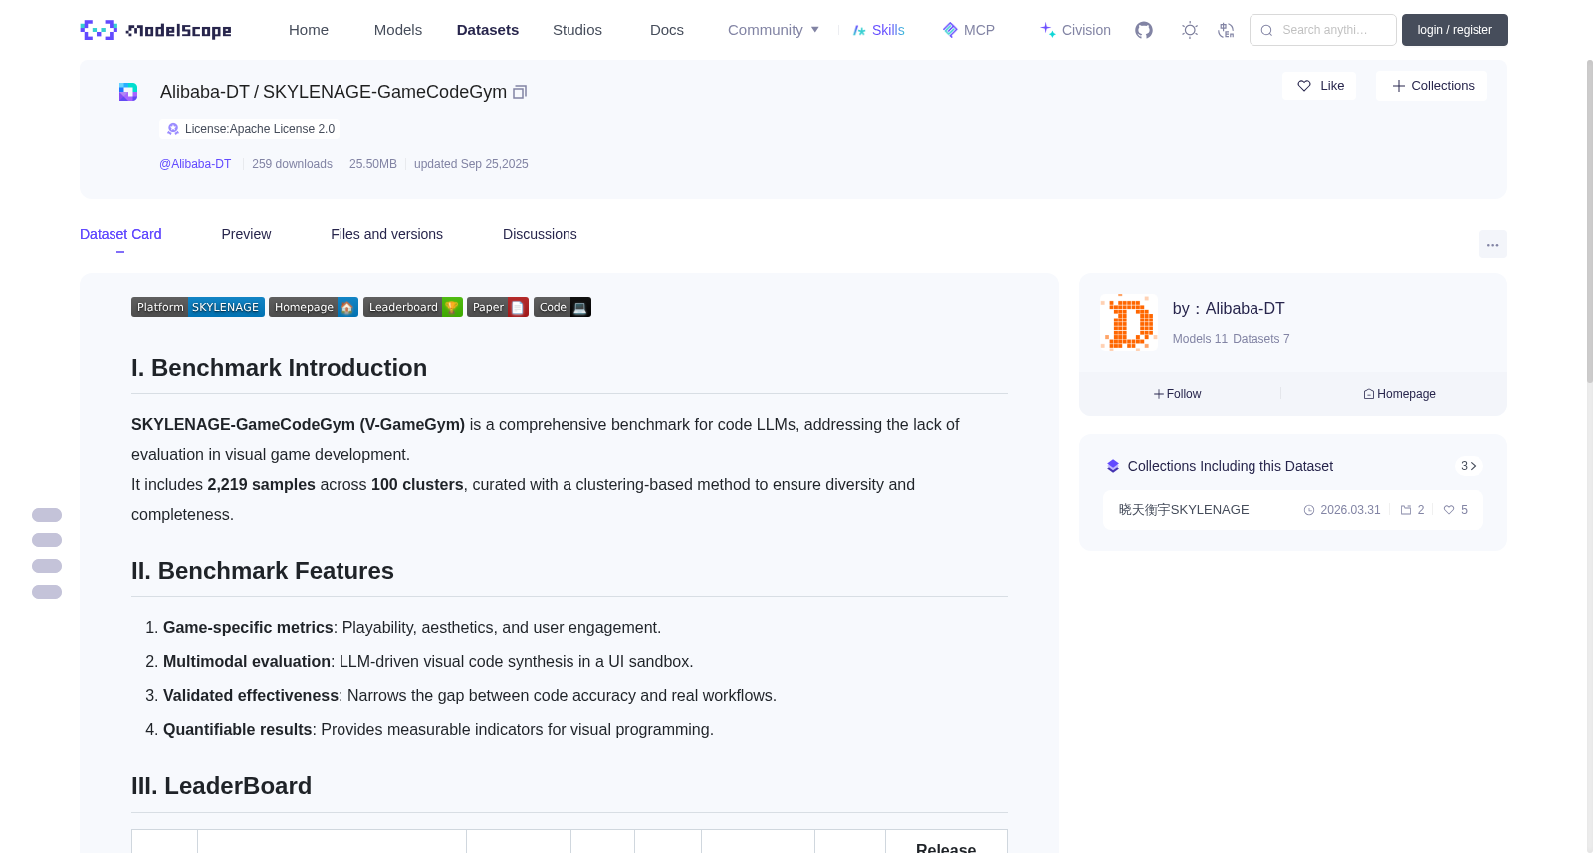Click the 'I. Benchmark Introduction' heading

tap(279, 368)
